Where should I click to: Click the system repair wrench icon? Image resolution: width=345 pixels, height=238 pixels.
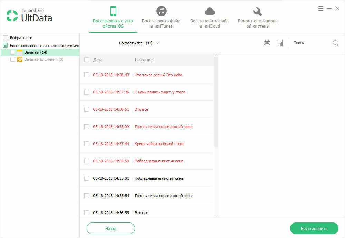(257, 11)
